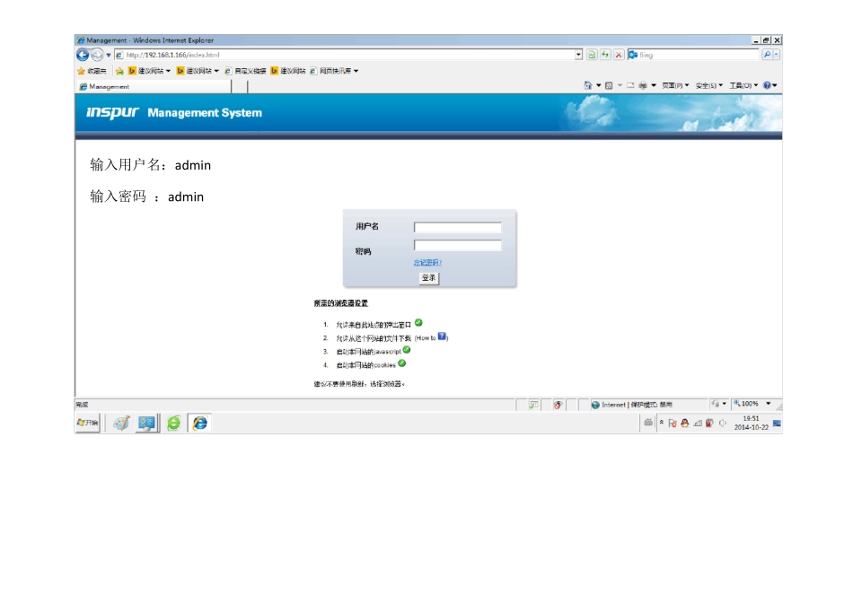Click the 开始 Start button

pos(88,423)
